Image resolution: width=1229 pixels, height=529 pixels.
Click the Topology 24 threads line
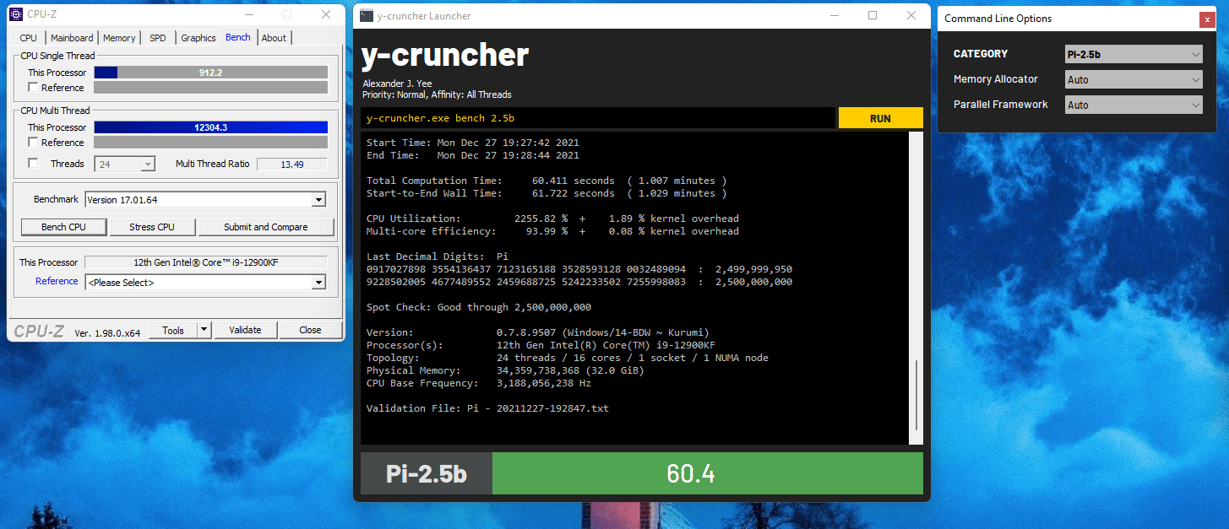(568, 358)
